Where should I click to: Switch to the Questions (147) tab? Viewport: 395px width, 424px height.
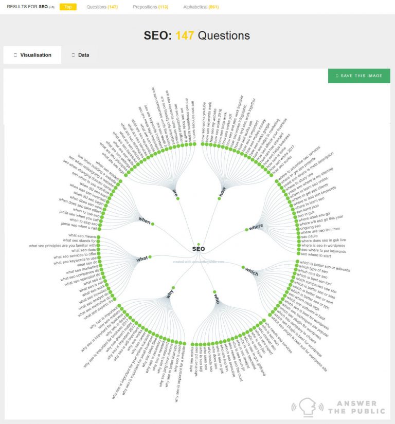point(104,7)
